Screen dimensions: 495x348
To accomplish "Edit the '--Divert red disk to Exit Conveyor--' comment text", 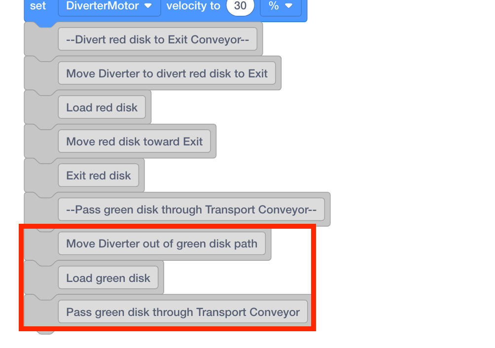I will (157, 39).
